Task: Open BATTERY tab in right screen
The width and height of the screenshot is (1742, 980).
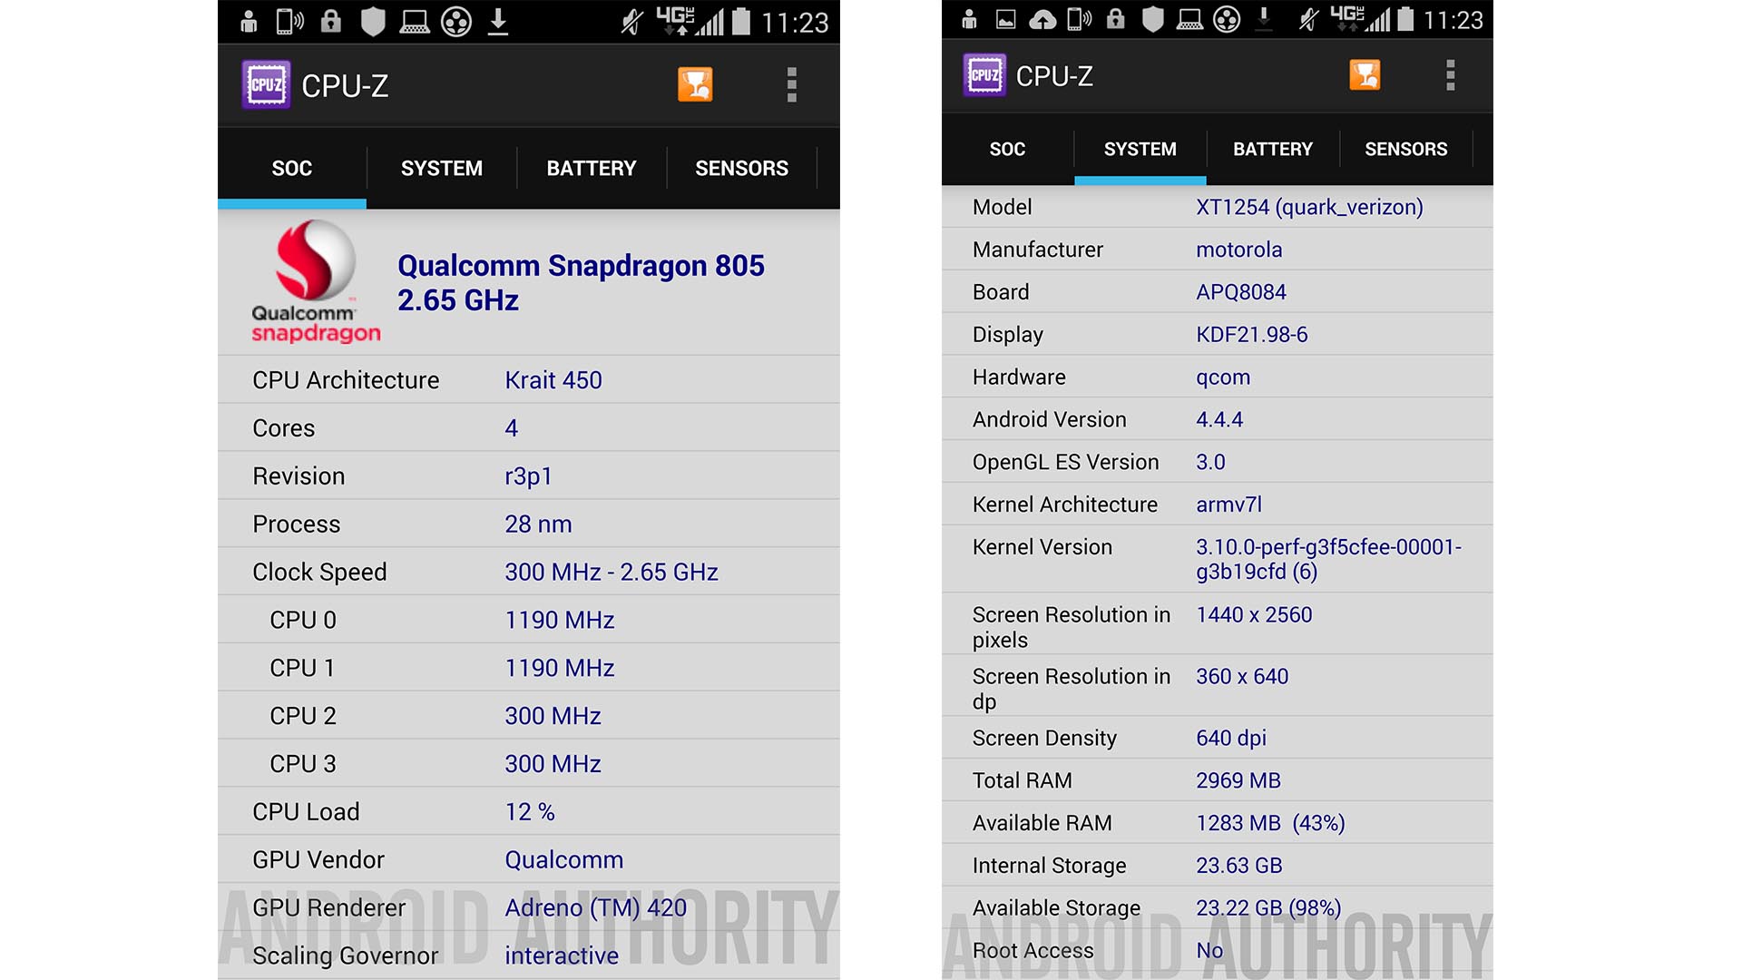Action: pos(1273,150)
